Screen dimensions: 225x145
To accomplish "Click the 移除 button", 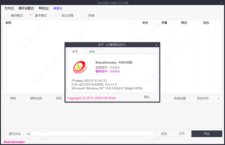I will pos(13,98).
